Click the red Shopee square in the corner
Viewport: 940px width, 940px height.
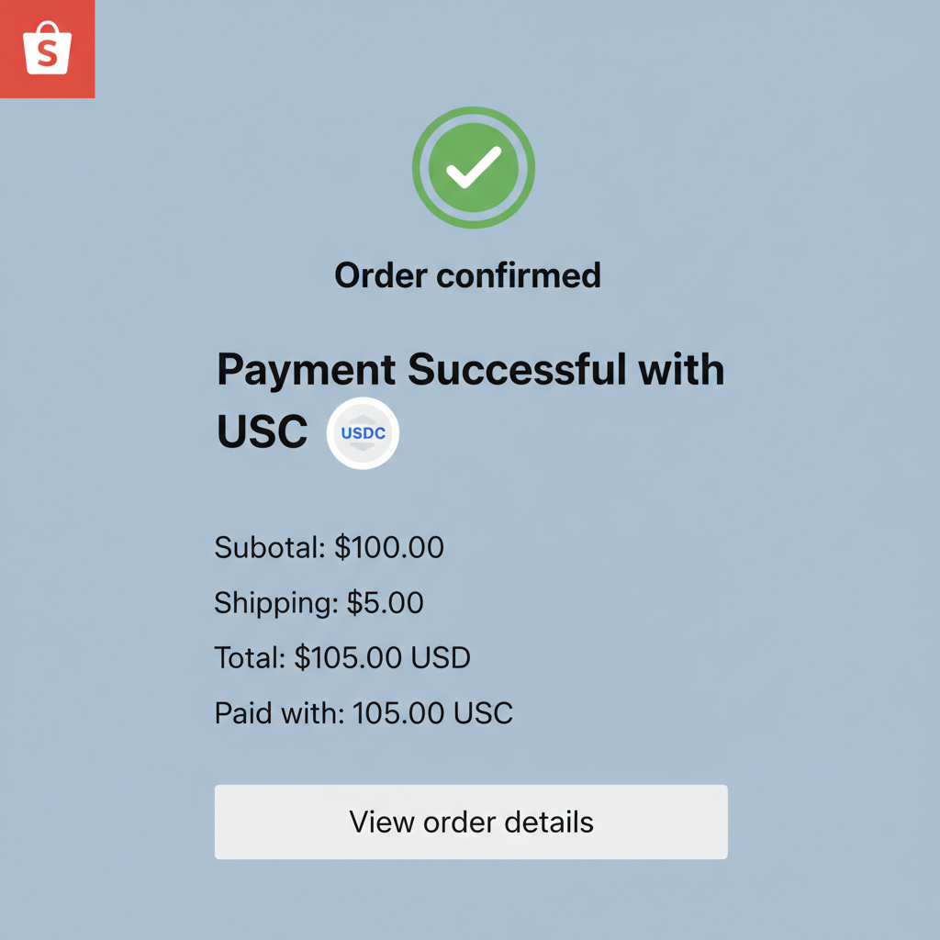pyautogui.click(x=47, y=48)
